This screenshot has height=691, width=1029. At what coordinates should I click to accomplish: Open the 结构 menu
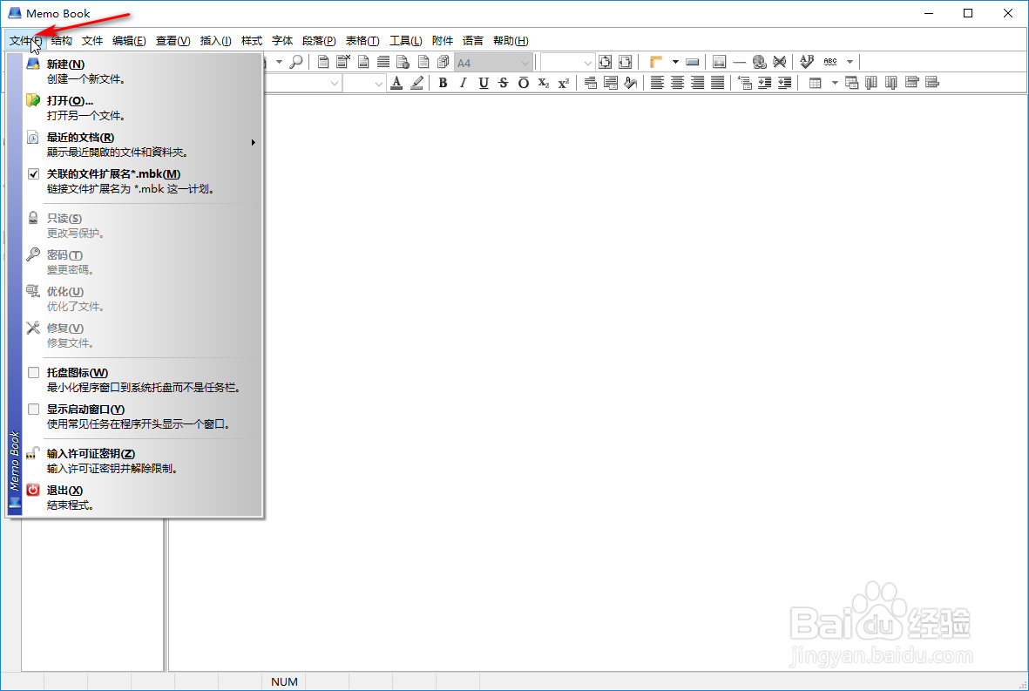[62, 41]
